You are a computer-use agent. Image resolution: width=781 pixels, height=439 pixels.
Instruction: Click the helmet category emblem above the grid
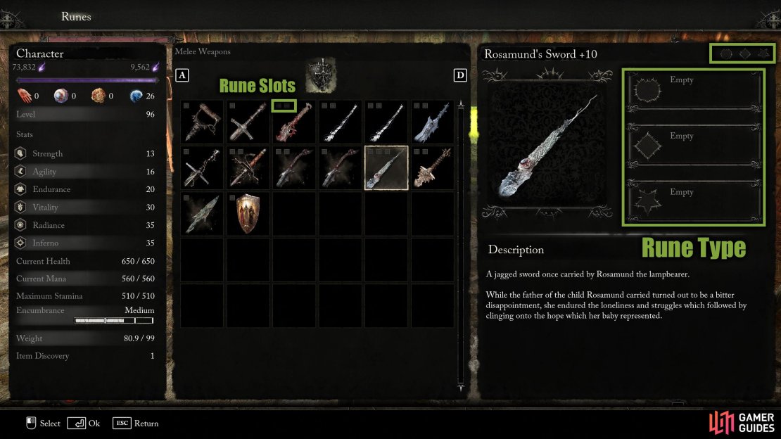[x=322, y=75]
